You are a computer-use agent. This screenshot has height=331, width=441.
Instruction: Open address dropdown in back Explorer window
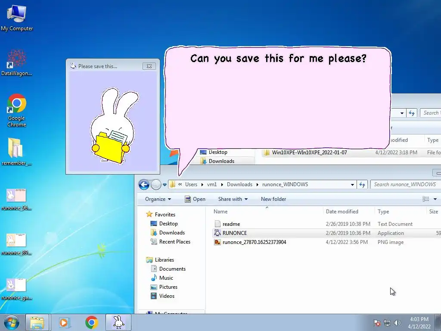(402, 113)
